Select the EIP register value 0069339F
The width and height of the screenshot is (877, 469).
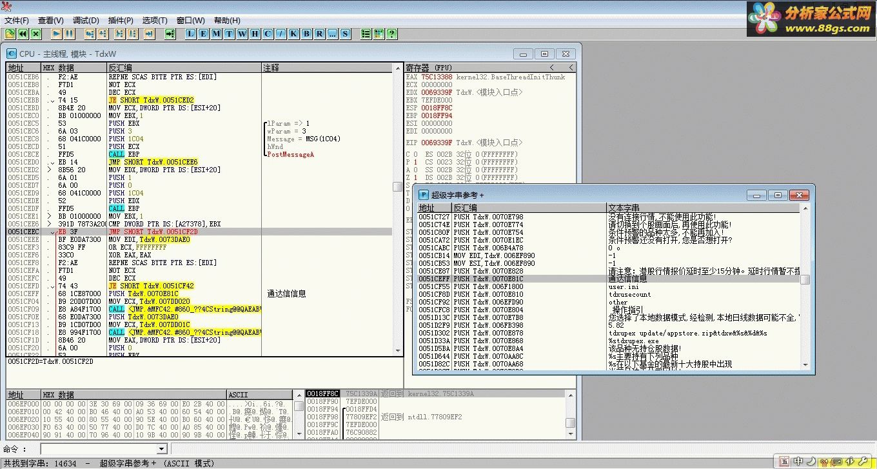point(437,143)
